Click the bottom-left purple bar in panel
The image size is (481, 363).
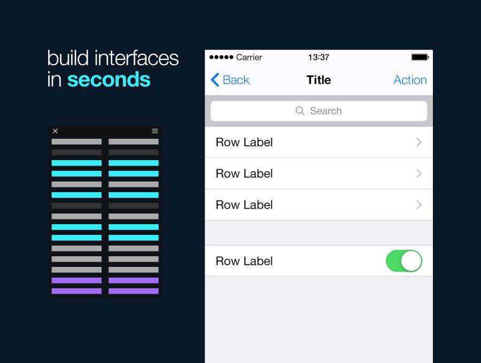click(76, 291)
